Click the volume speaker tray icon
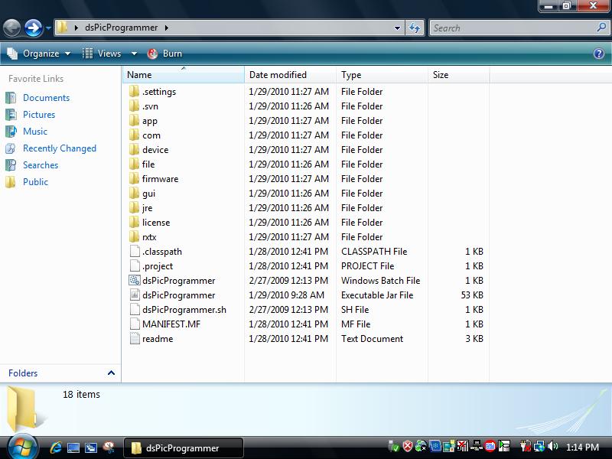This screenshot has height=459, width=612. 553,447
